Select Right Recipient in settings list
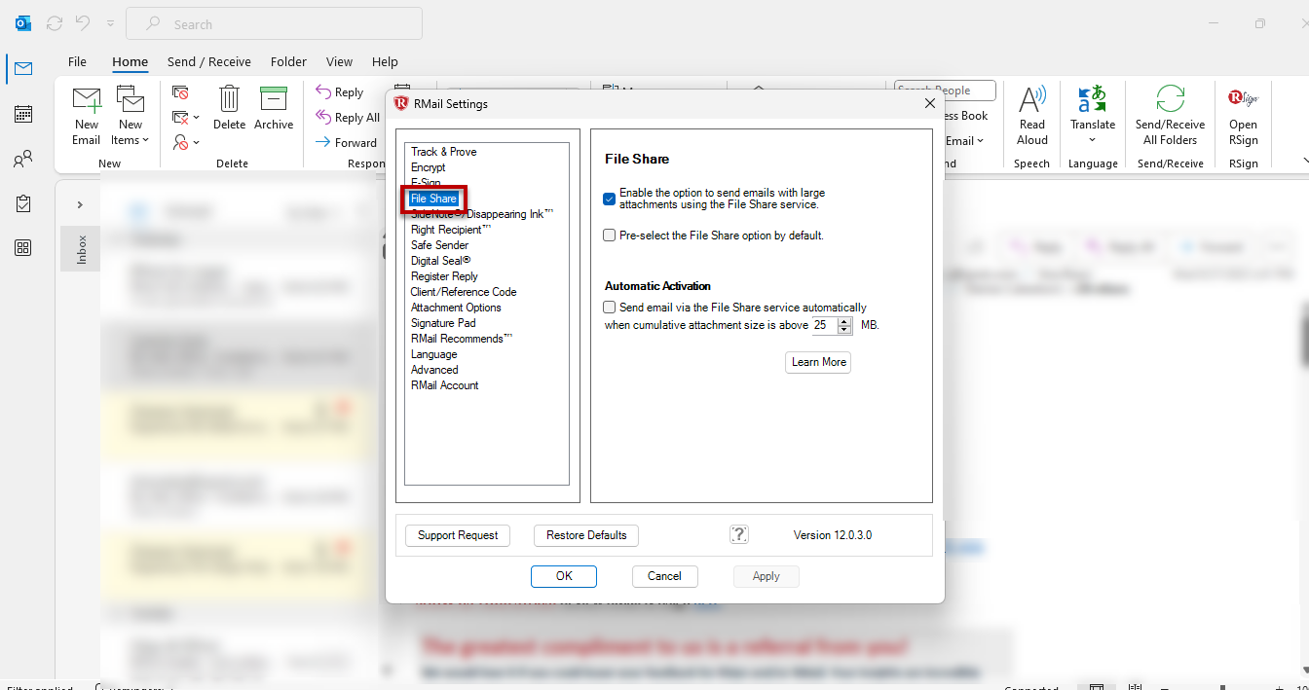Image resolution: width=1309 pixels, height=690 pixels. [x=451, y=230]
